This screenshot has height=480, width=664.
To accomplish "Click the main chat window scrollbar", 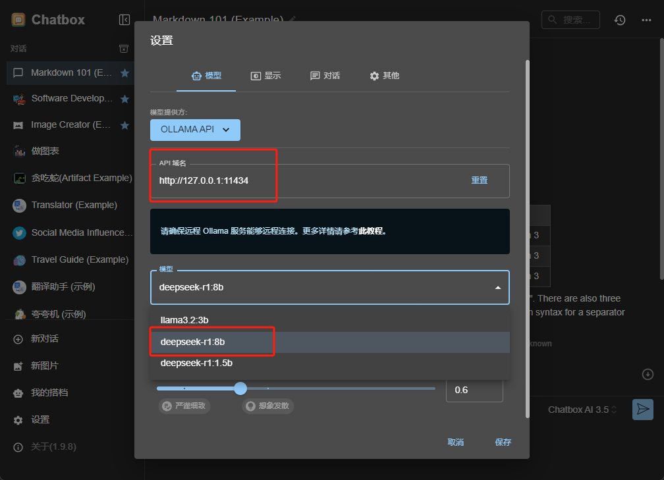I will pyautogui.click(x=661, y=159).
